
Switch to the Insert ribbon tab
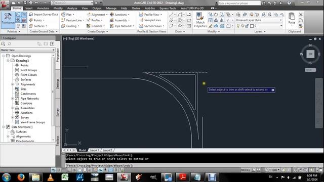[29, 8]
